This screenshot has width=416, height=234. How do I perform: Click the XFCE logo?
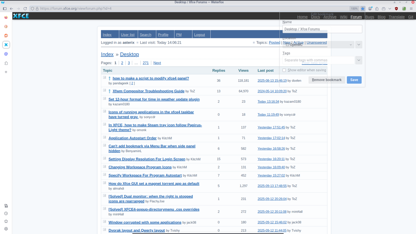(x=21, y=16)
